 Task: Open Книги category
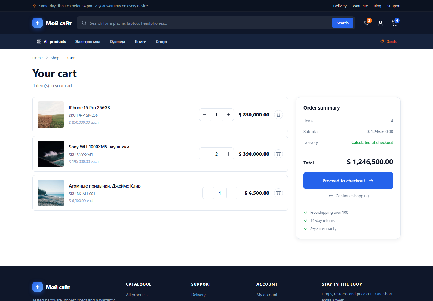[140, 42]
